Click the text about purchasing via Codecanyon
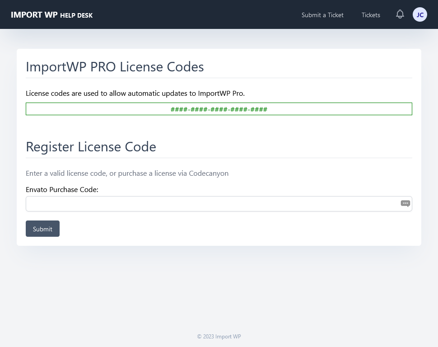This screenshot has height=347, width=438. [127, 173]
